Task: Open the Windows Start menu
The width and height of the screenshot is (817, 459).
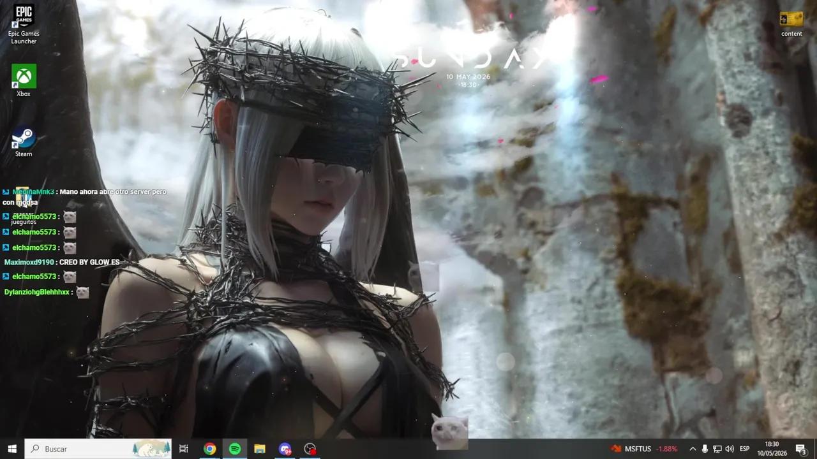Action: 12,449
